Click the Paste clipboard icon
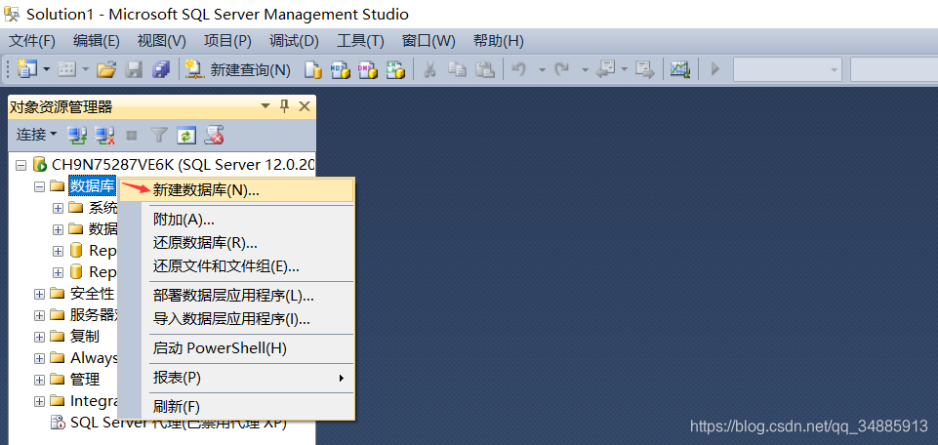The image size is (938, 445). click(484, 69)
